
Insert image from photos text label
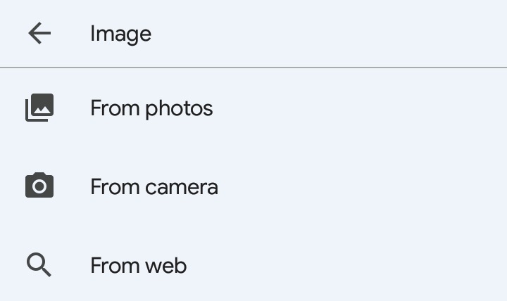151,108
